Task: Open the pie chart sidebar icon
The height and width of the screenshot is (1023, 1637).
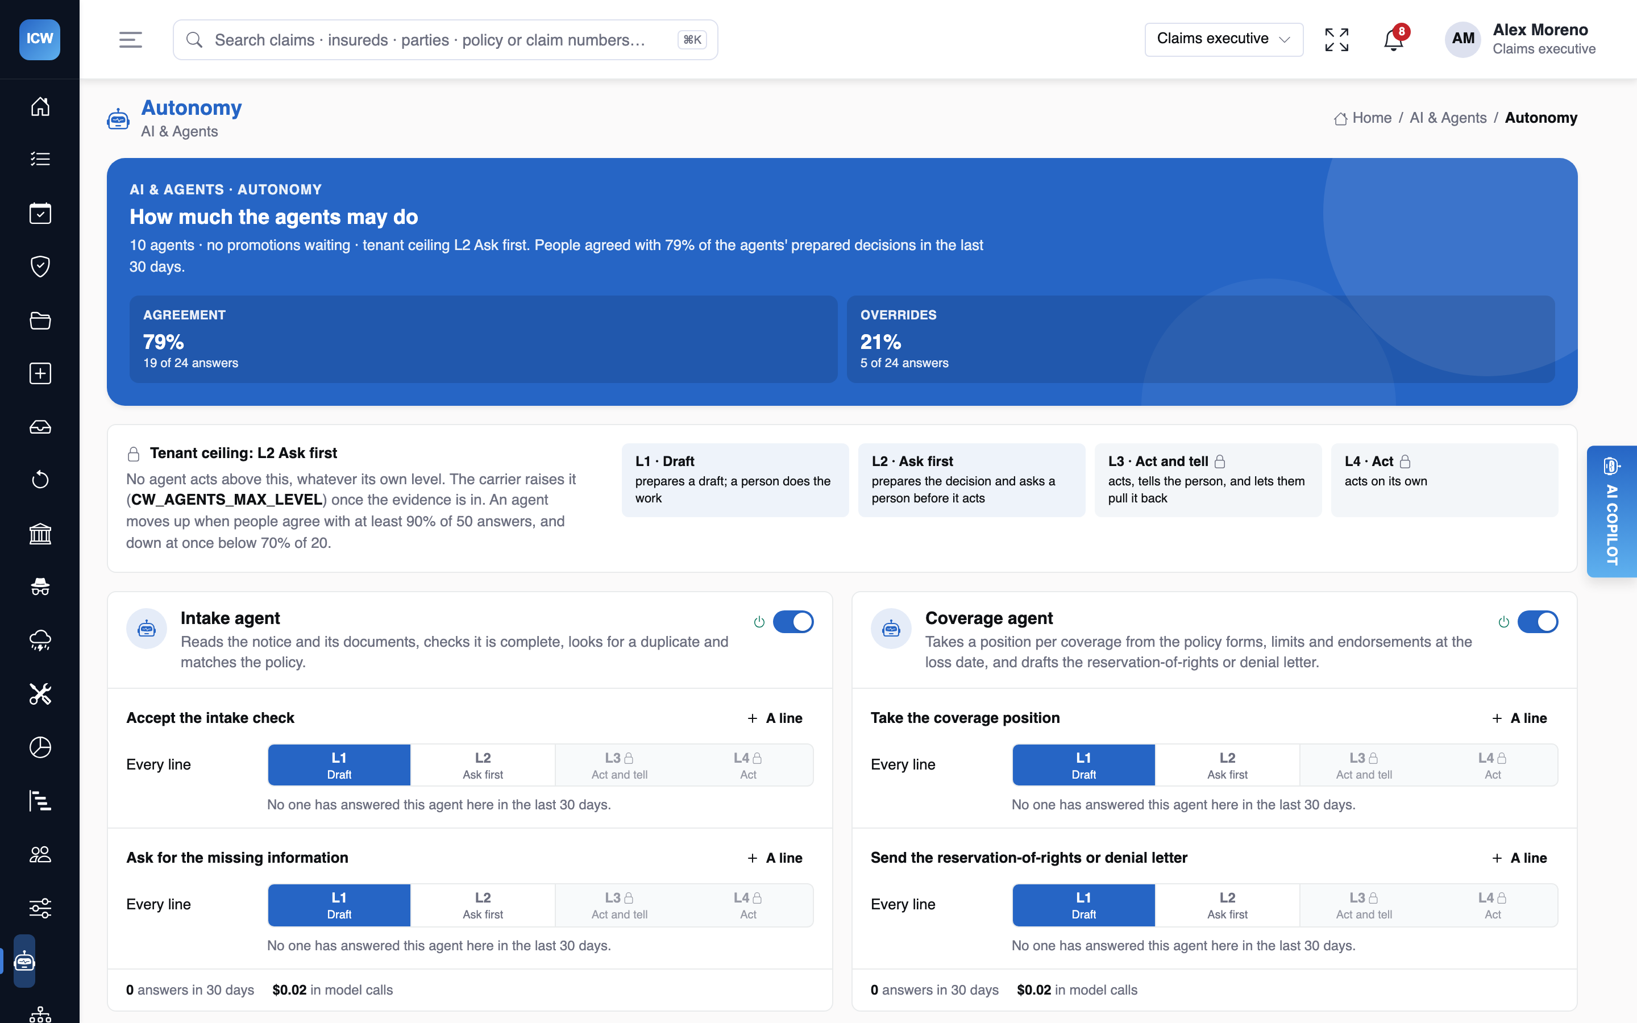Action: click(40, 747)
